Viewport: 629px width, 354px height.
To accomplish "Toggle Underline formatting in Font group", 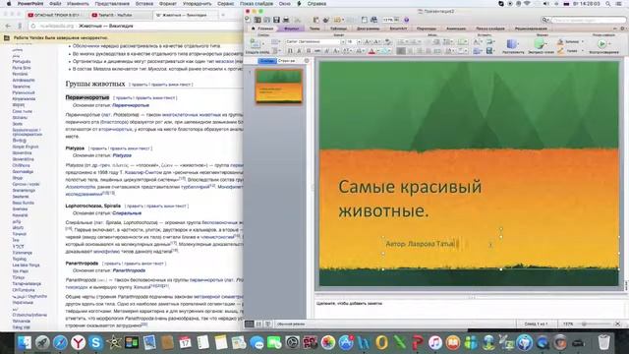I will [309, 51].
